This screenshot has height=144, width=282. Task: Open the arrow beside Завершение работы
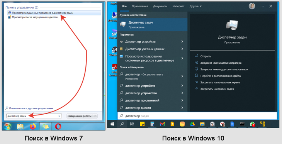tap(95, 116)
